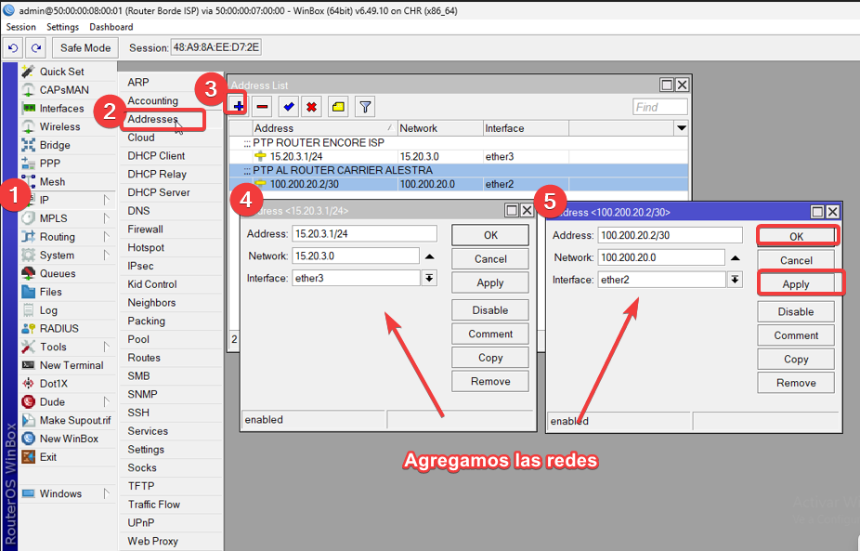Collapse Network field arrow in 15.20.3.1/24 dialog
This screenshot has height=551, width=860.
coord(429,256)
